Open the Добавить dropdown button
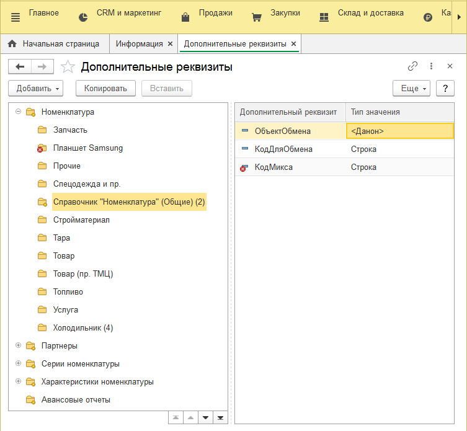 pos(36,89)
